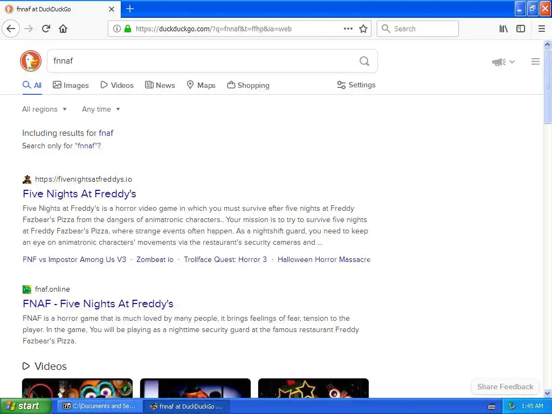Click the 1:45 AM taskbar clock
The image size is (552, 414).
(532, 406)
